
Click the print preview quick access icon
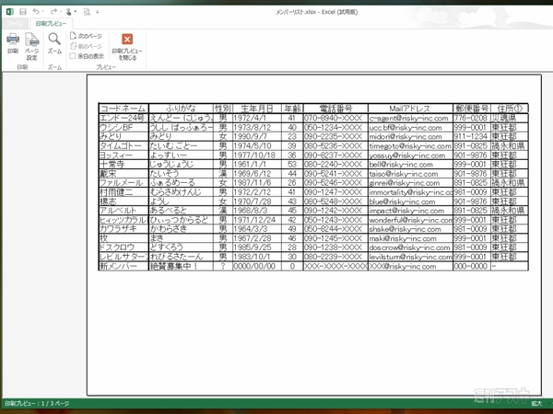(87, 12)
